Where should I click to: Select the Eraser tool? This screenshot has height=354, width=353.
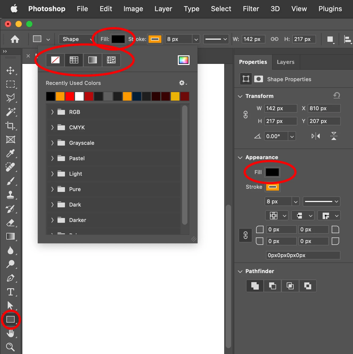[x=10, y=223]
